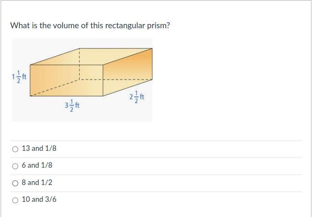Screen dimensions: 313x217
Task: Click the 3 1/2 ft length label
Action: [x=72, y=105]
